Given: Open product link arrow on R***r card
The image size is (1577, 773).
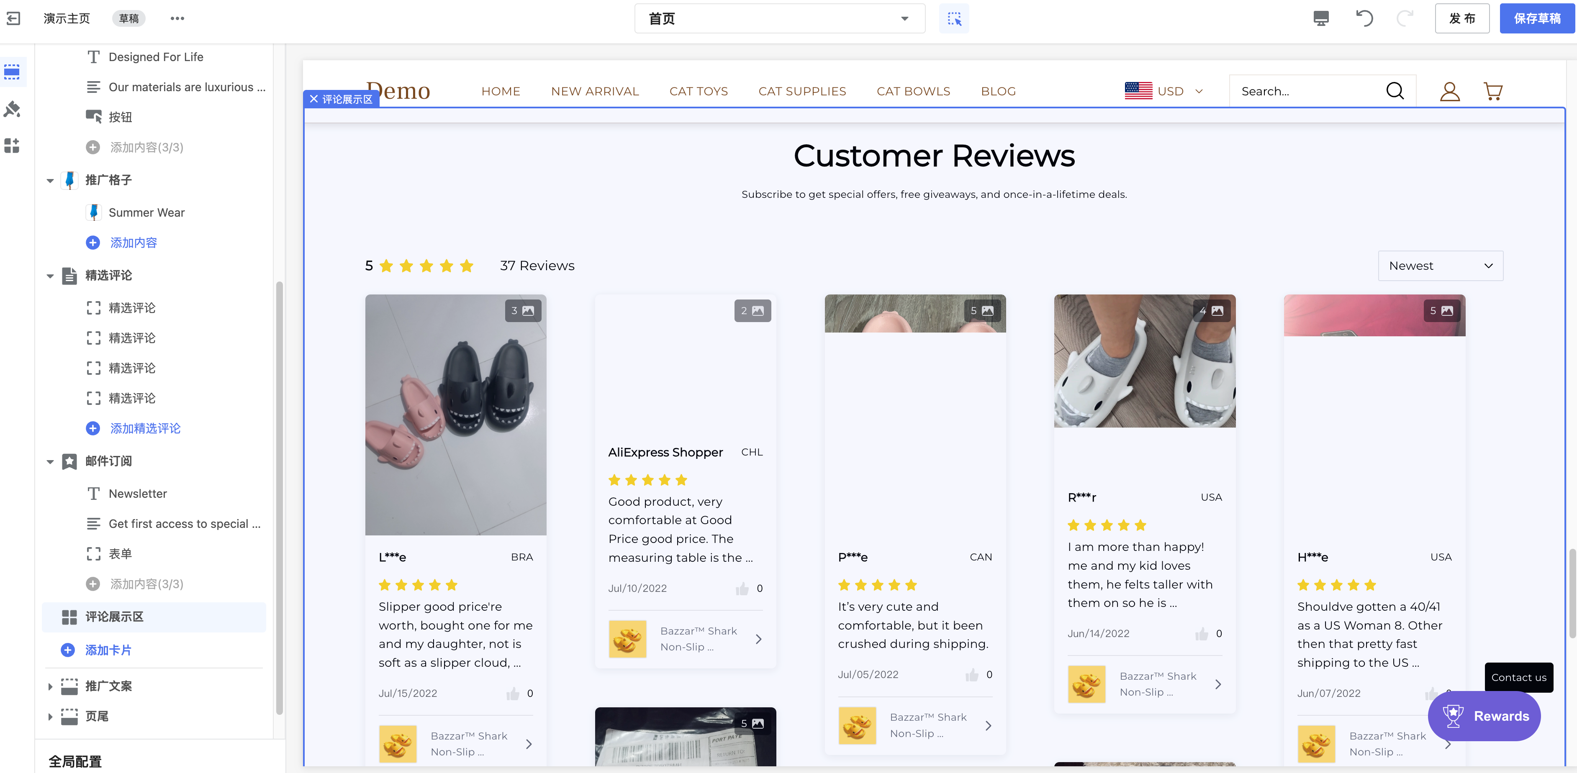Looking at the screenshot, I should pyautogui.click(x=1217, y=684).
